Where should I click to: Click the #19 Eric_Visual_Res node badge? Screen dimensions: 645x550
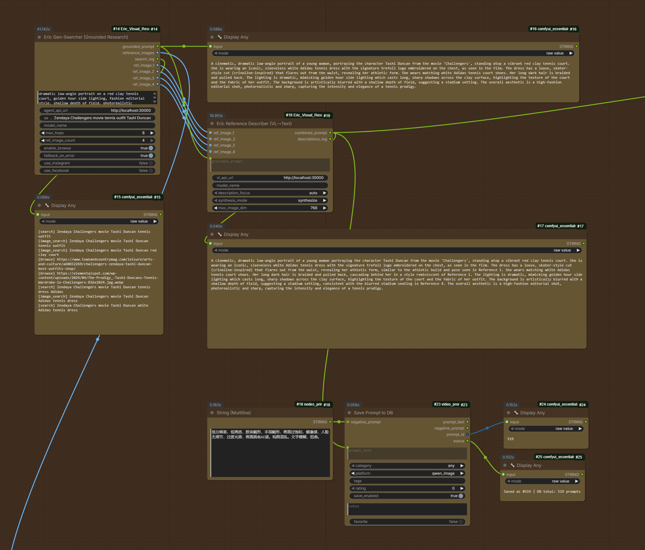pos(309,115)
